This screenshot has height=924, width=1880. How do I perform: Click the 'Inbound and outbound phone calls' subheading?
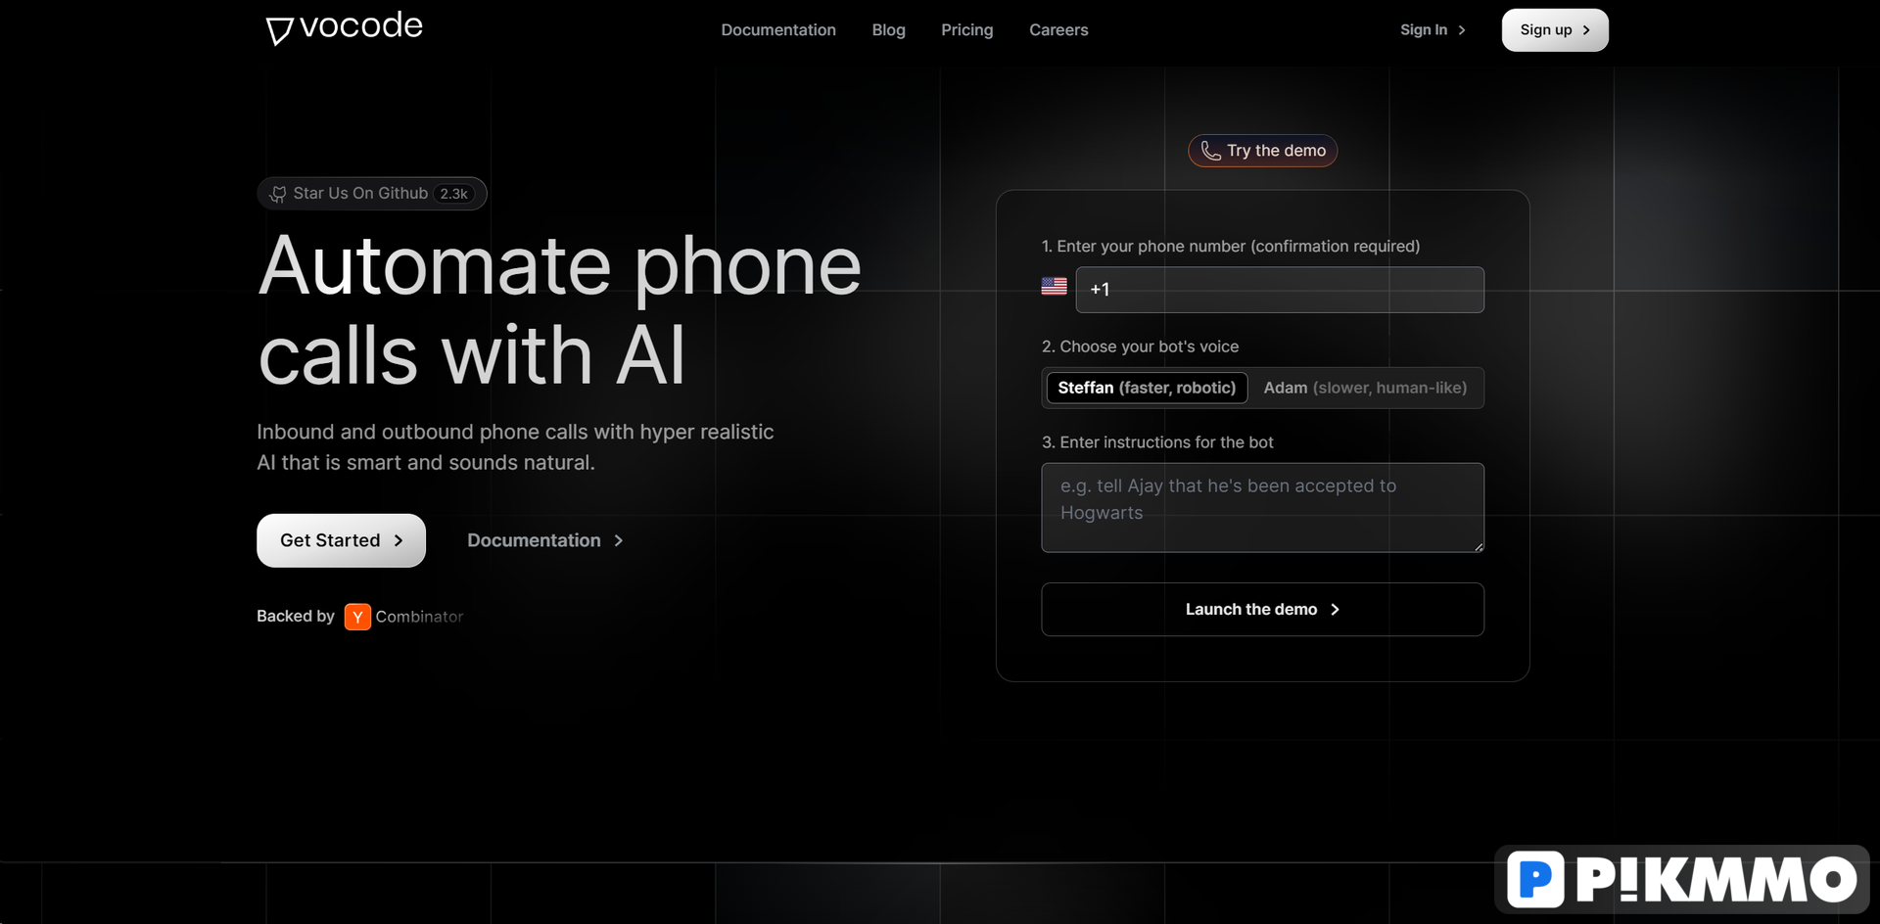click(515, 447)
